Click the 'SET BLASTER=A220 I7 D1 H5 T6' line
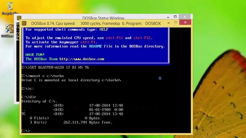The height and width of the screenshot is (138, 246). (x=55, y=67)
